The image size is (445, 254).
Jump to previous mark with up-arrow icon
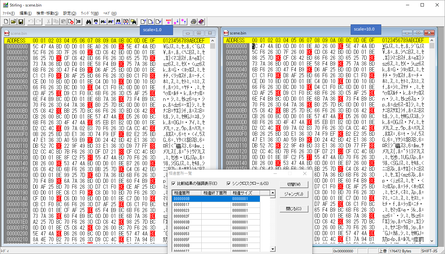pyautogui.click(x=183, y=22)
